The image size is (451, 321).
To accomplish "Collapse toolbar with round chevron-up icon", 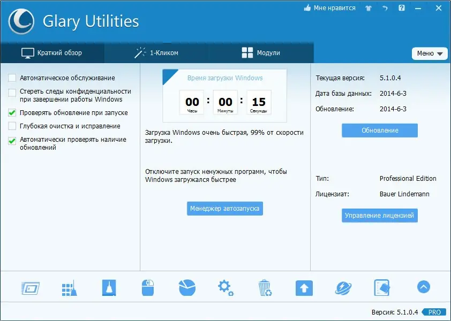I will [x=423, y=287].
